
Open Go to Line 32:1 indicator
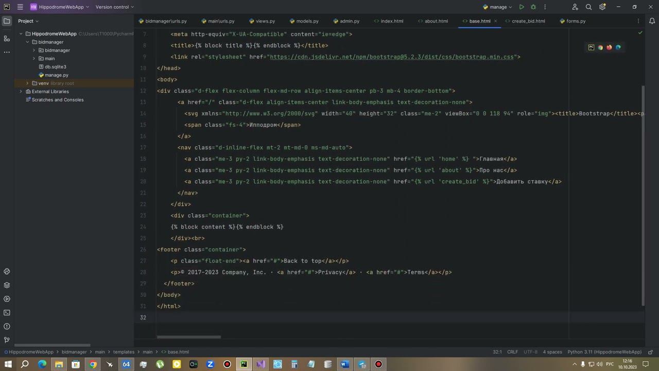pos(497,352)
